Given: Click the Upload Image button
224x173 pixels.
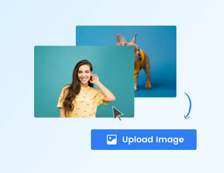Looking at the screenshot, I should tap(144, 139).
